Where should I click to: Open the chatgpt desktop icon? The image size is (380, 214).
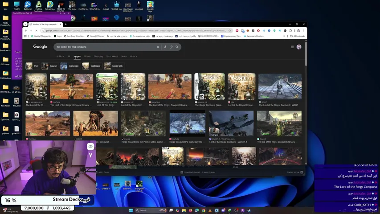tap(106, 6)
